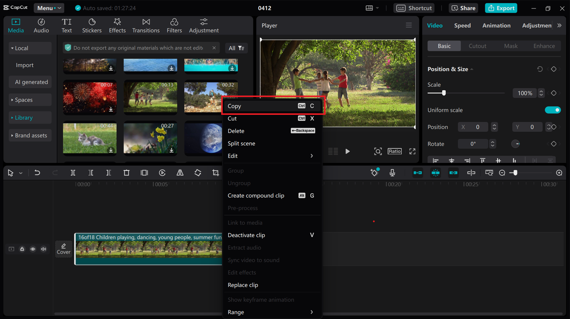This screenshot has width=570, height=319.
Task: Open the Text panel icon
Action: [66, 25]
